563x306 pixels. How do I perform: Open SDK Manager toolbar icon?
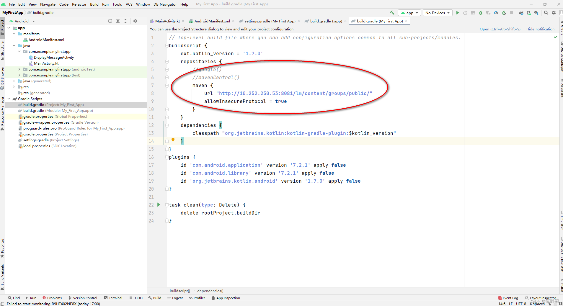[x=536, y=13]
